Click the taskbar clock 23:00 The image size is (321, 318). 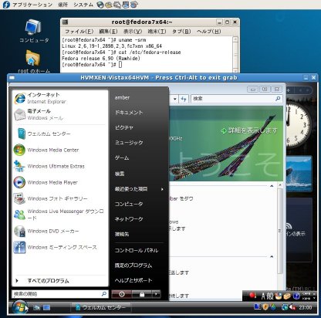(306, 307)
